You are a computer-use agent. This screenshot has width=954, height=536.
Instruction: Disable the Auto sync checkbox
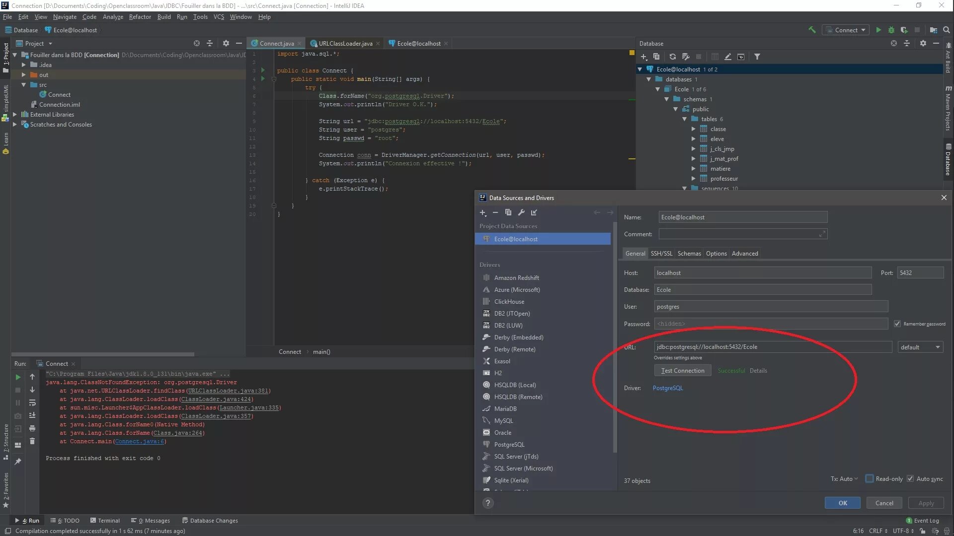pos(910,479)
